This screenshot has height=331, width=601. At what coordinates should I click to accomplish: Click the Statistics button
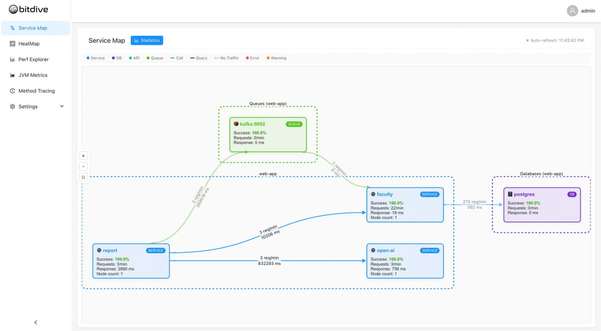[x=147, y=40]
